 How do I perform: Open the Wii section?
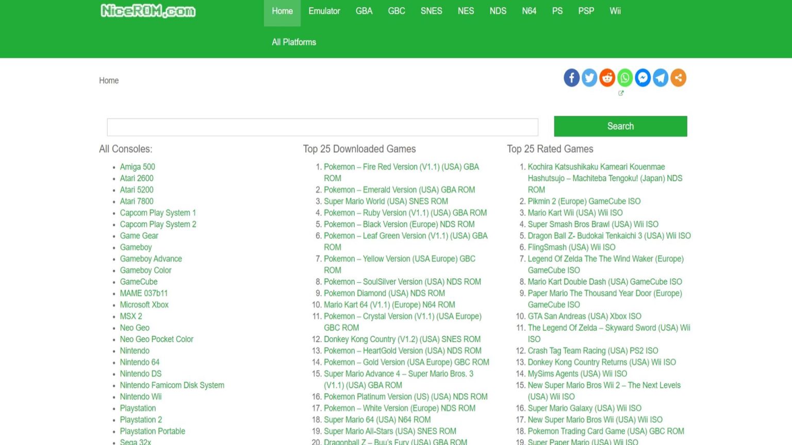pyautogui.click(x=615, y=11)
